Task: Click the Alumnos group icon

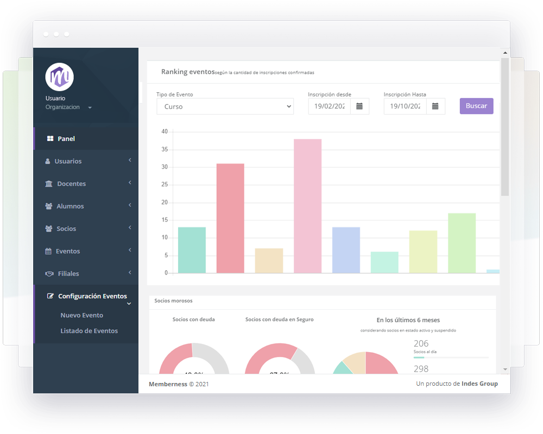Action: pyautogui.click(x=49, y=207)
